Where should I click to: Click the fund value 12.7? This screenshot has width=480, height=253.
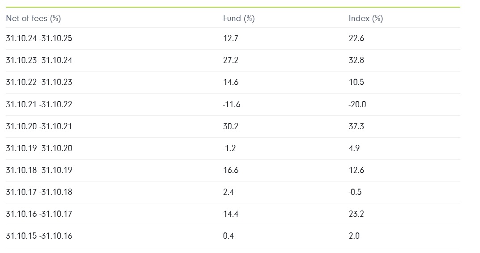(230, 38)
